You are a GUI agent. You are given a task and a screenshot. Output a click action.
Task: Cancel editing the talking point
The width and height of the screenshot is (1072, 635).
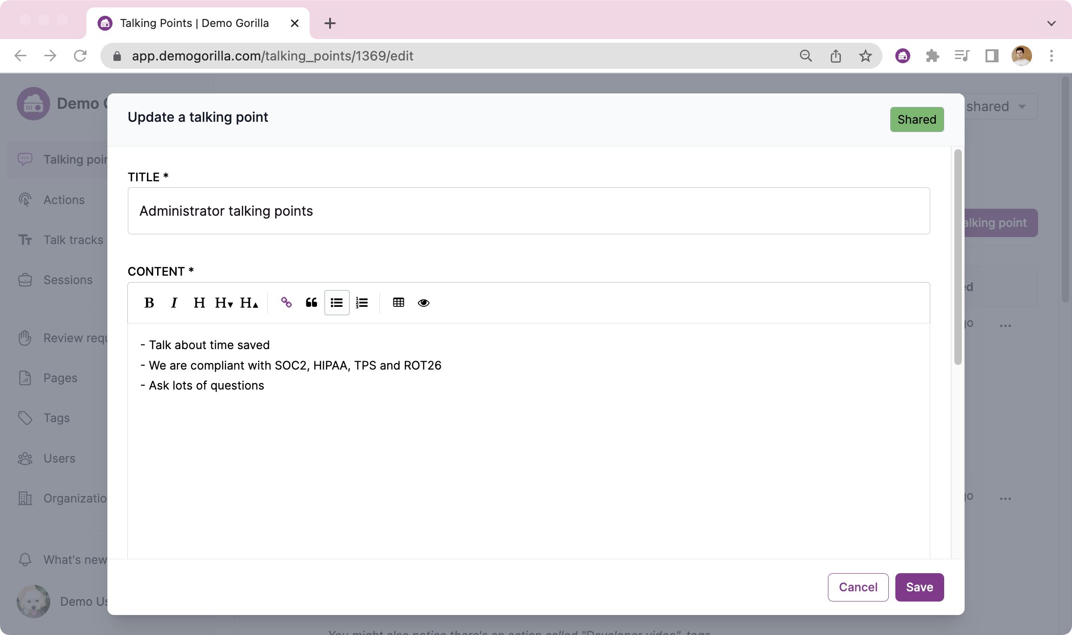(x=858, y=587)
